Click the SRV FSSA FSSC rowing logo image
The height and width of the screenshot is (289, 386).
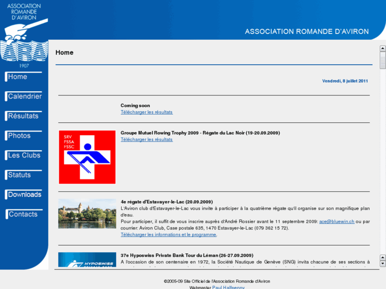(x=87, y=157)
